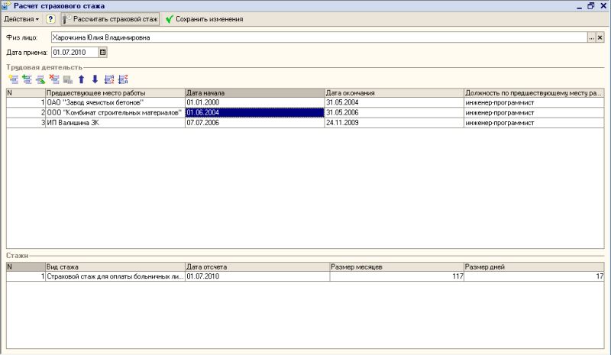611x355 pixels.
Task: Restore down the window
Action: (x=591, y=6)
